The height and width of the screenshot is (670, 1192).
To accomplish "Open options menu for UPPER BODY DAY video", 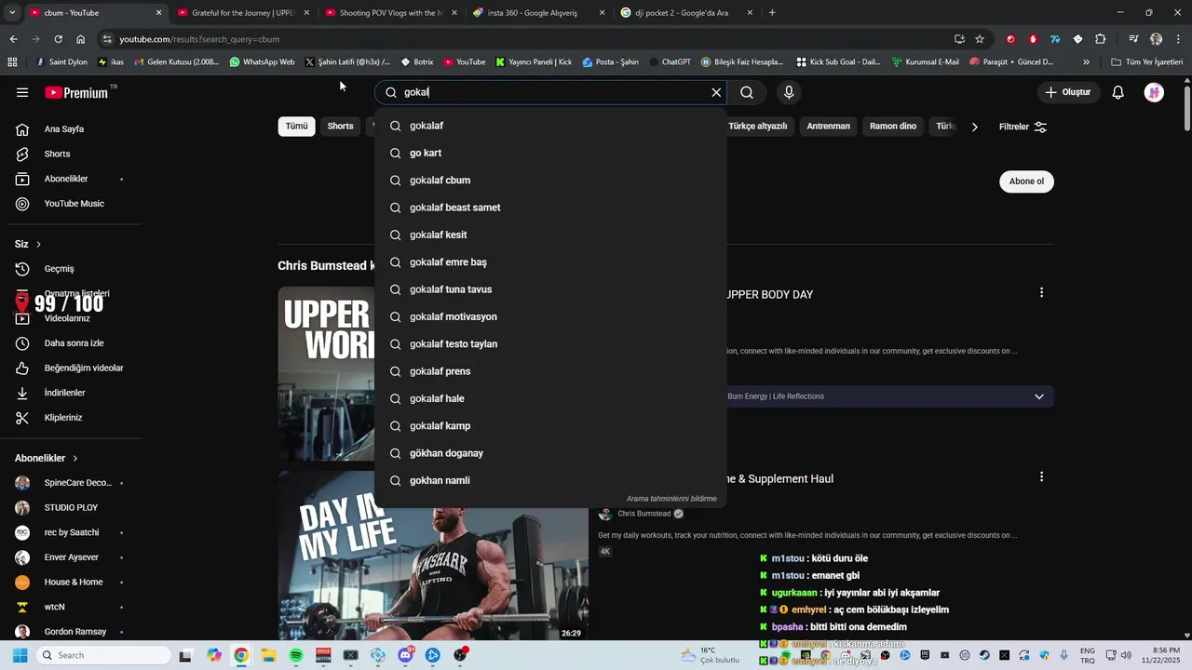I will coord(1041,292).
